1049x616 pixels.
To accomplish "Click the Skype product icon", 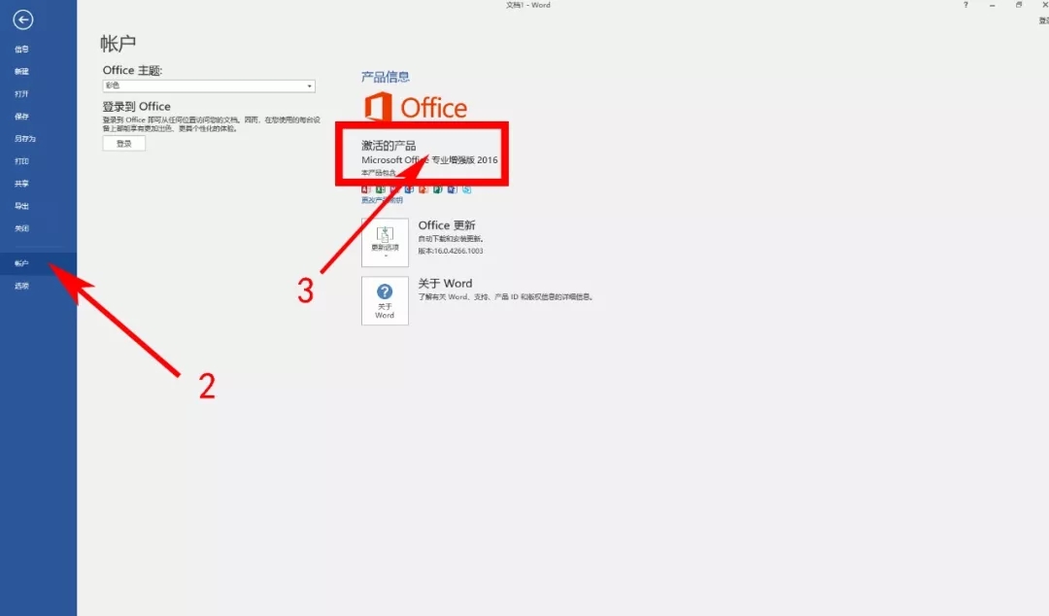I will [467, 189].
